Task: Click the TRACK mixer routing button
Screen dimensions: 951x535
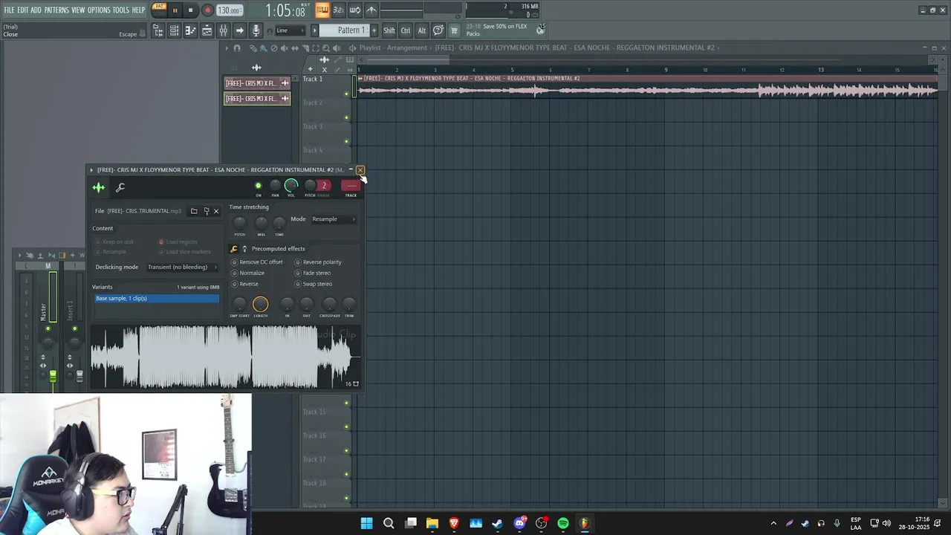Action: [351, 186]
